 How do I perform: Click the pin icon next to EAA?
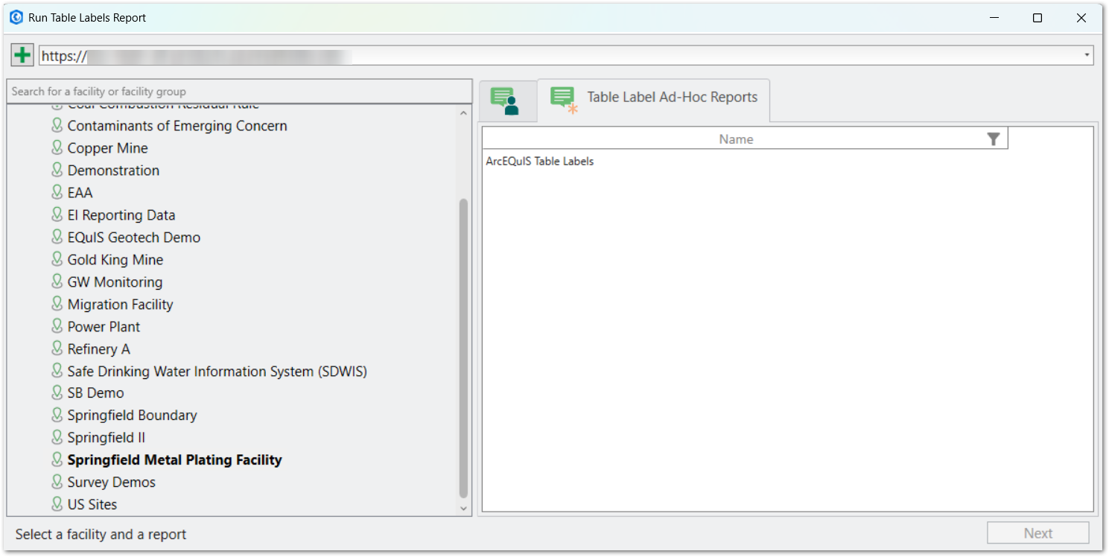[58, 192]
